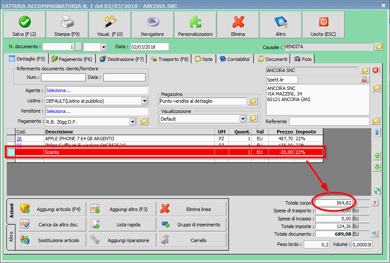Expand the Pagamento R.B. 30gg dropdown
The image size is (390, 263).
(x=132, y=121)
